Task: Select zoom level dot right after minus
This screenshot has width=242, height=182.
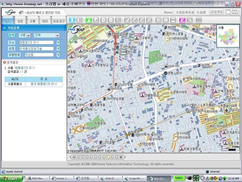Action: [78, 157]
